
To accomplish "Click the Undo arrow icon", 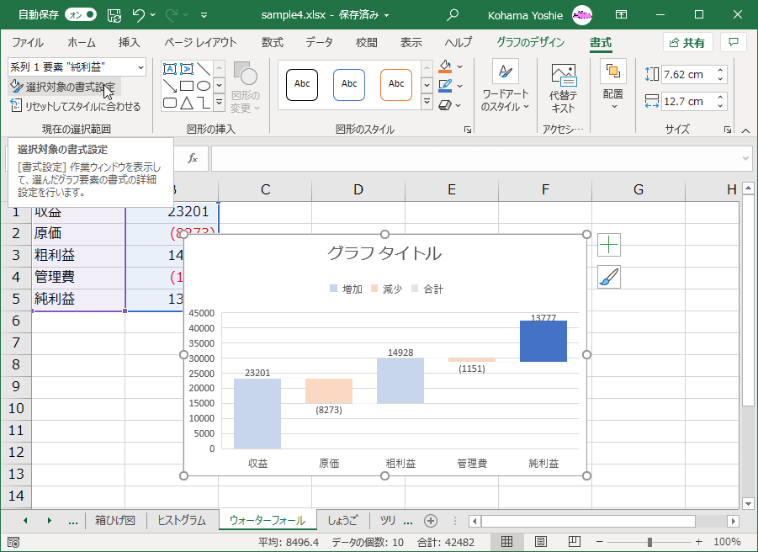I will (x=138, y=15).
